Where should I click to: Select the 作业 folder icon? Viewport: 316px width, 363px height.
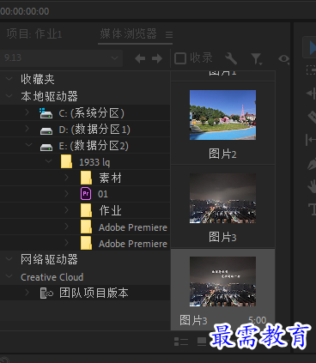pyautogui.click(x=86, y=210)
